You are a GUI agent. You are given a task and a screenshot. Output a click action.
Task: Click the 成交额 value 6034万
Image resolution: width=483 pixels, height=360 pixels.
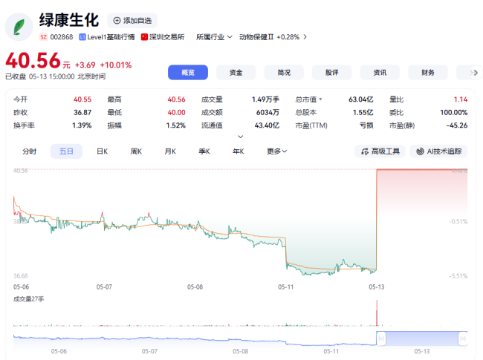tap(268, 113)
